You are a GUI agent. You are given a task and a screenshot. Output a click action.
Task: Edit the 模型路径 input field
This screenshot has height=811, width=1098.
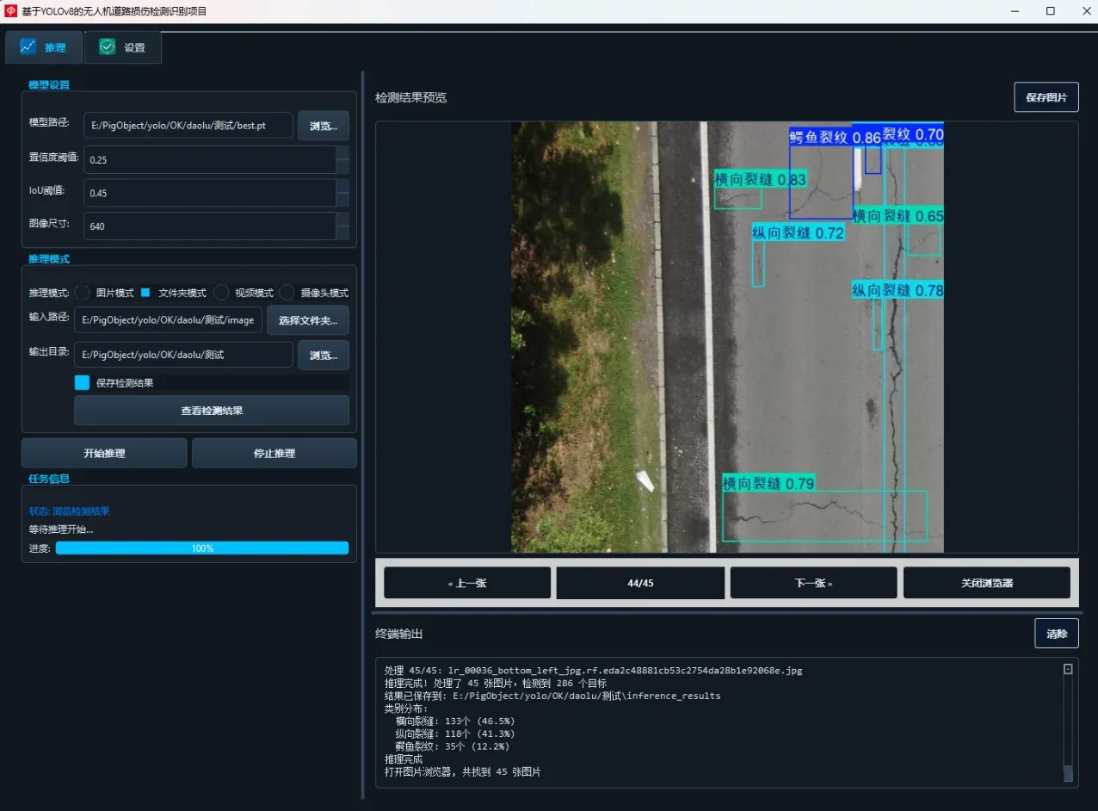[x=188, y=126]
